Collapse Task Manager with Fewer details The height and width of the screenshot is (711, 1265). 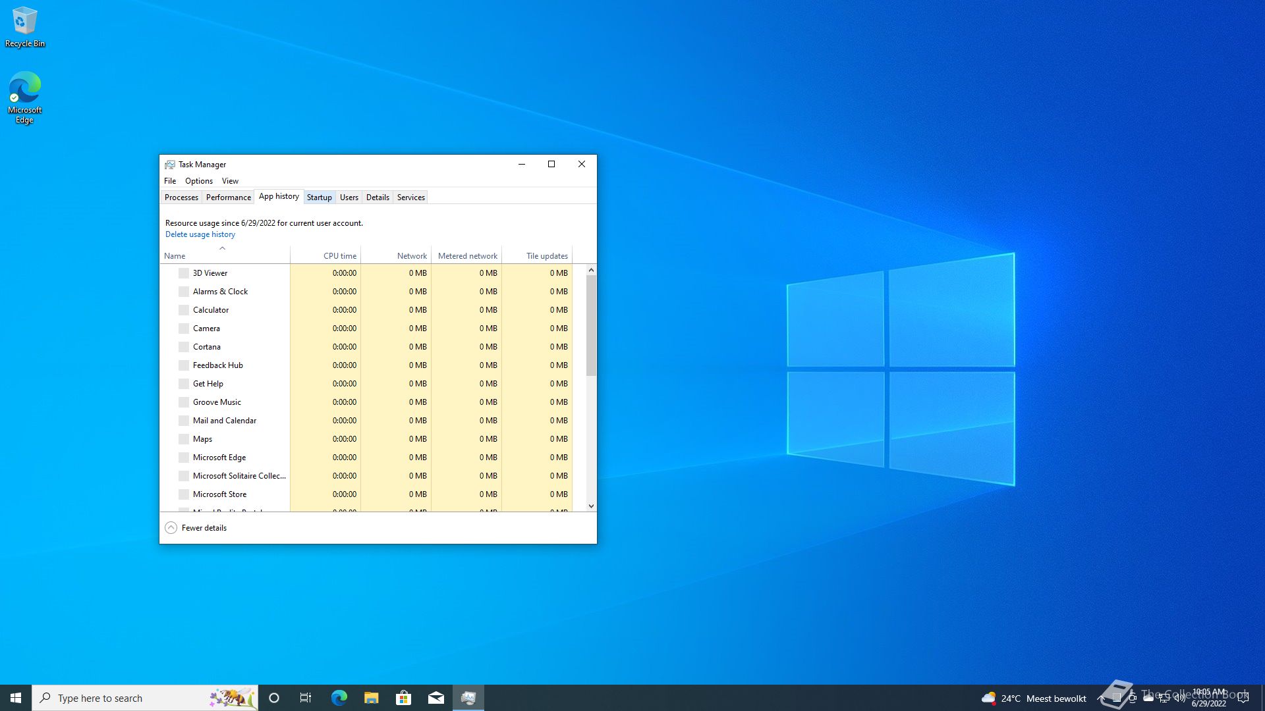click(196, 528)
